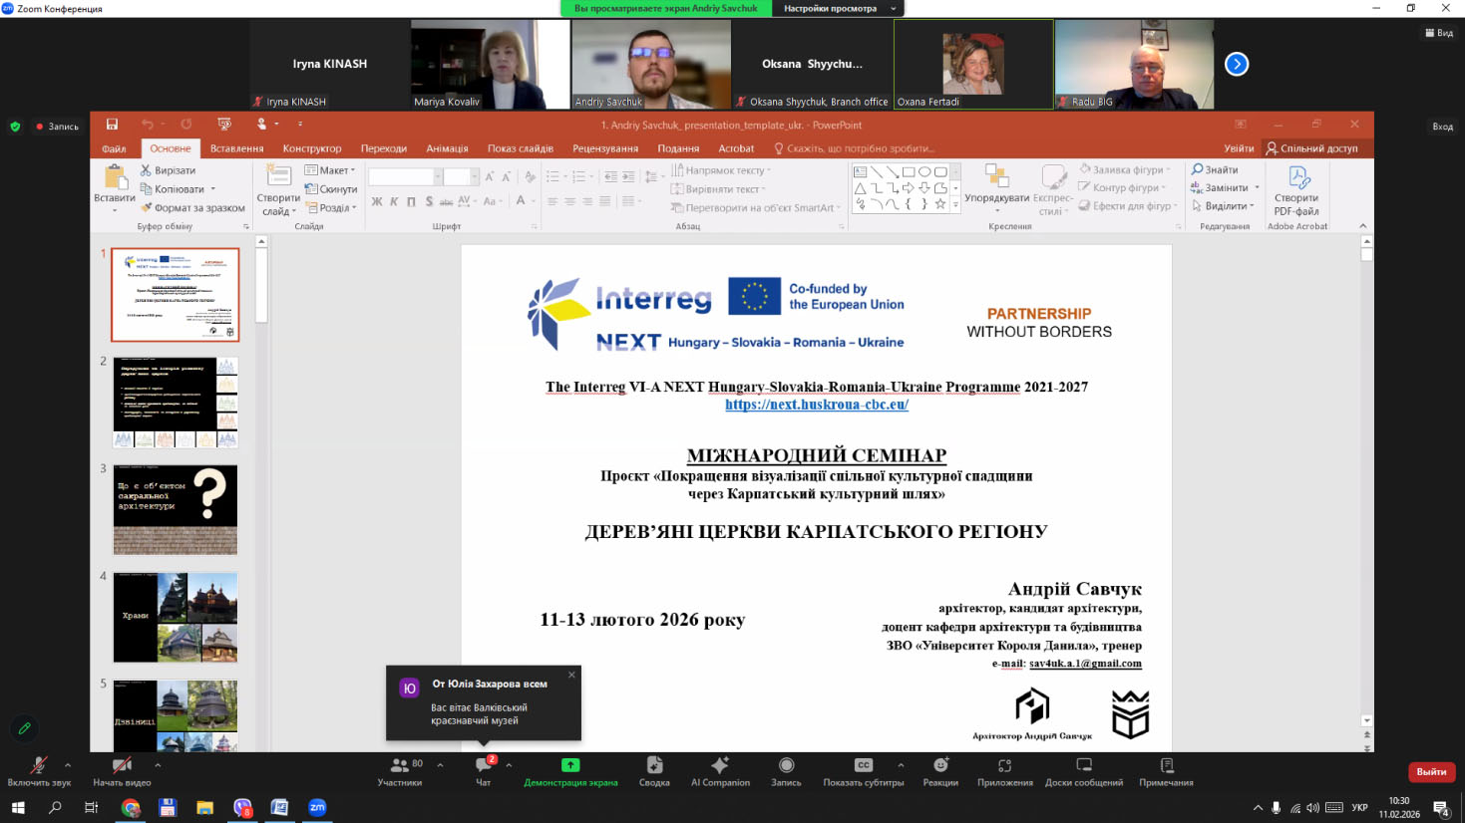Click the Summary (Сводка) icon
The image size is (1465, 823).
coord(654,769)
